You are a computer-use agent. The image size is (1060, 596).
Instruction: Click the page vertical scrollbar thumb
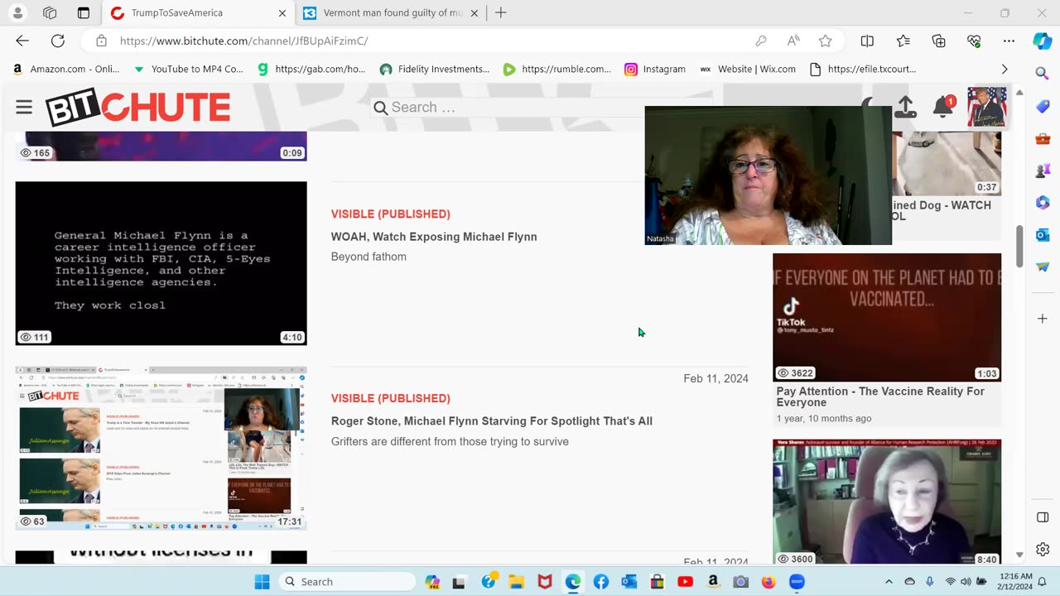[x=1019, y=247]
